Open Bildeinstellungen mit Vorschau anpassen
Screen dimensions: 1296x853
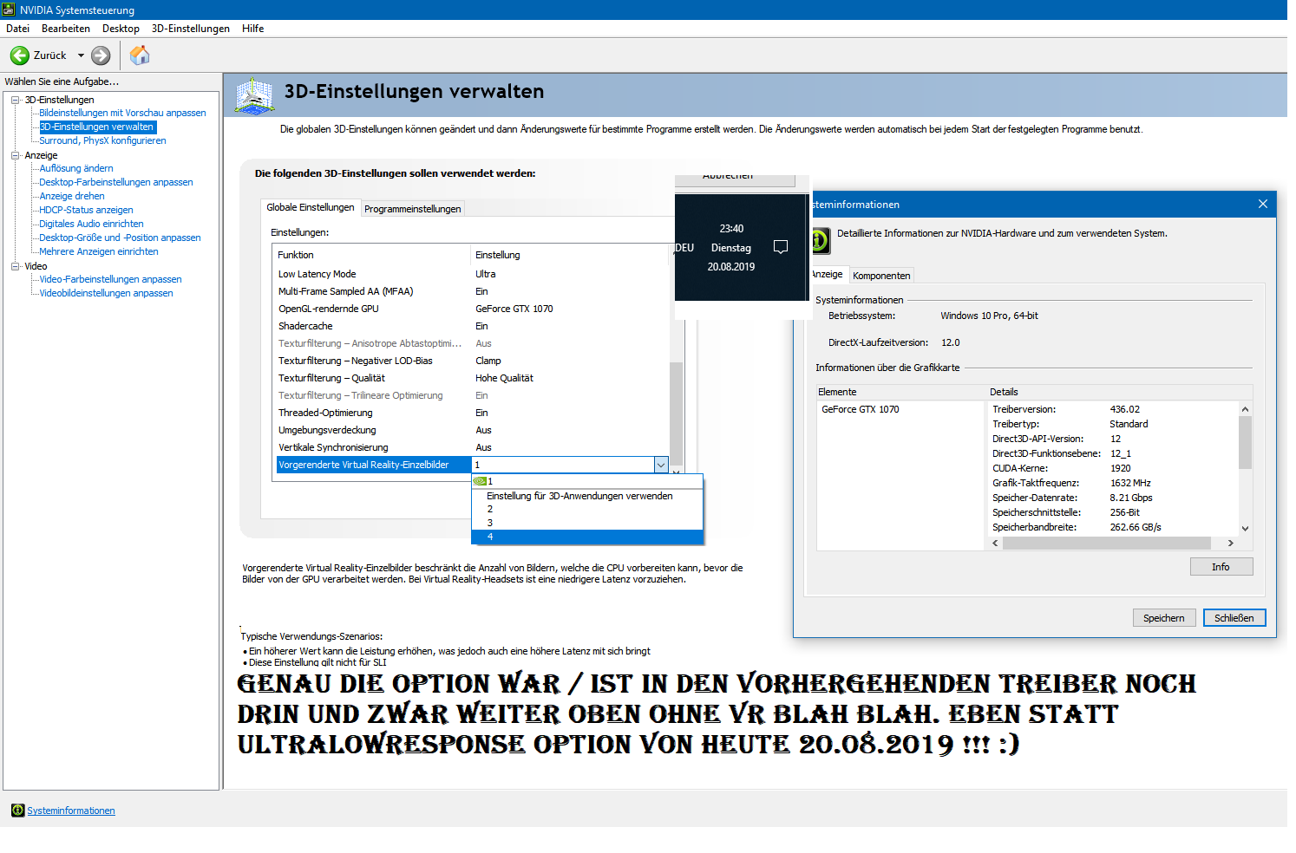point(122,113)
